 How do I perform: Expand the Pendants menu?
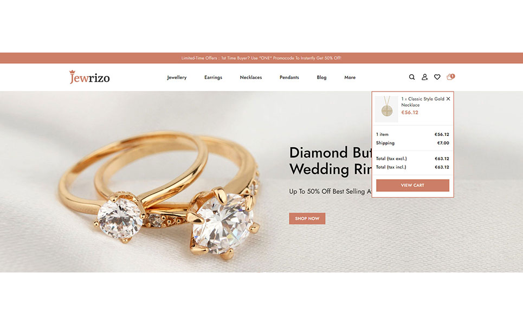coord(289,77)
